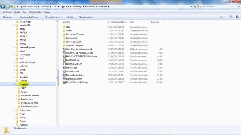
Task: Open the Ayuda menu
Action: click(x=47, y=12)
